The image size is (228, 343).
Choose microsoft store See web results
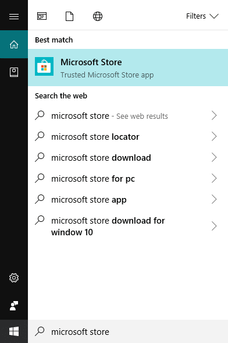[128, 116]
